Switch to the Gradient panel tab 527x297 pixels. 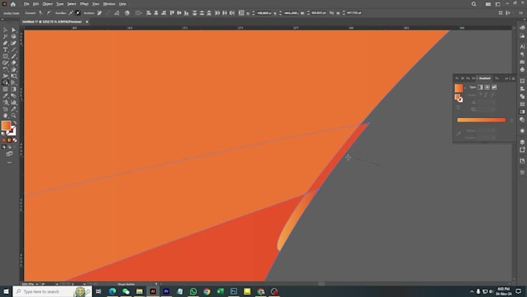pyautogui.click(x=484, y=78)
